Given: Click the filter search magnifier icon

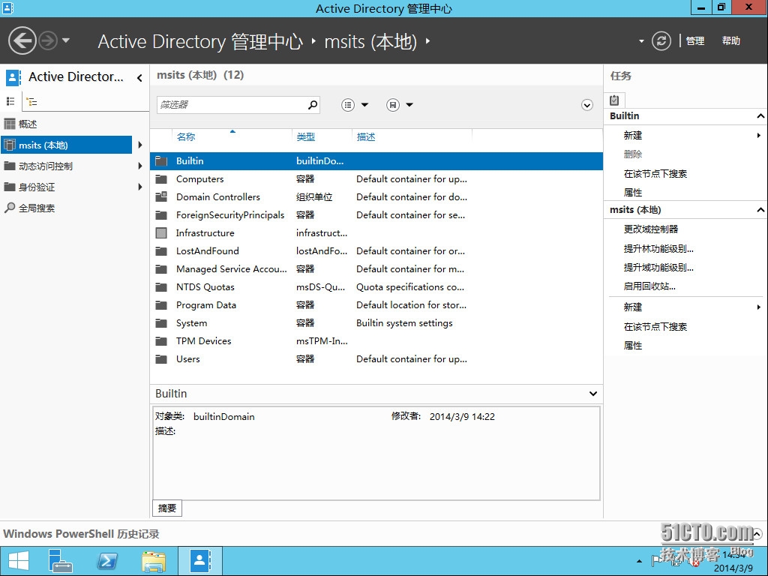Looking at the screenshot, I should pyautogui.click(x=313, y=104).
